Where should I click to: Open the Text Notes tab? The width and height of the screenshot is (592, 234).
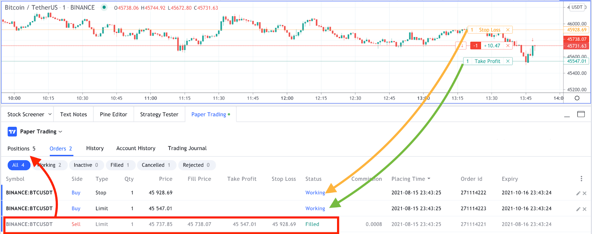(74, 114)
